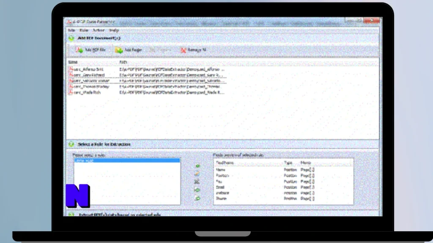Viewport: 433px width, 243px height.
Task: Click the Add Folder button
Action: coord(129,50)
